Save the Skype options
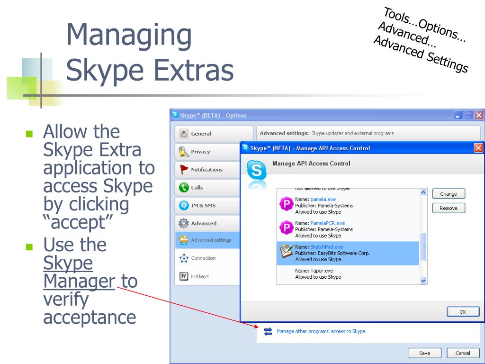Viewport: 485px width, 364px height. point(425,353)
